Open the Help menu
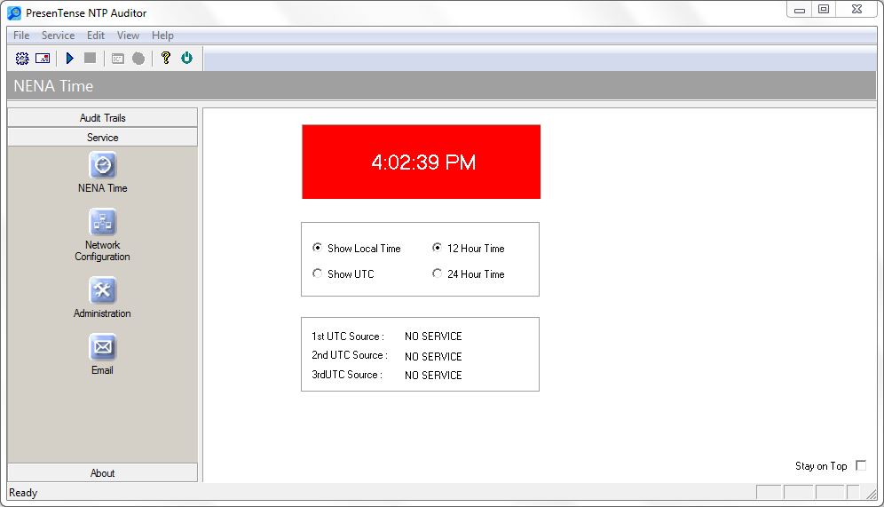The height and width of the screenshot is (507, 884). [162, 36]
